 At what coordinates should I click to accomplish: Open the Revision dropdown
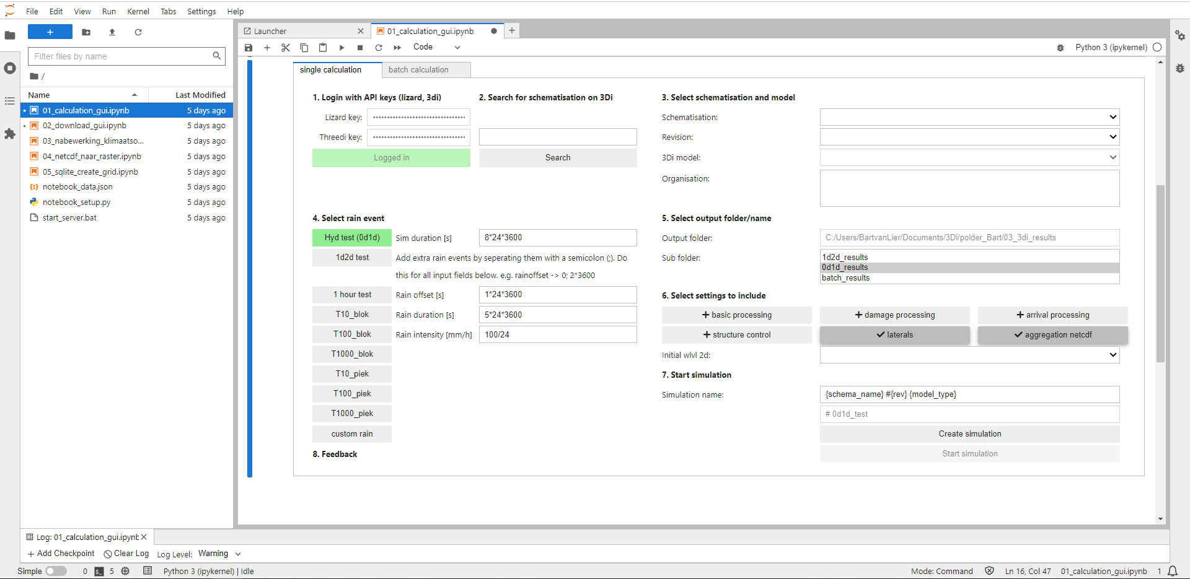tap(969, 137)
